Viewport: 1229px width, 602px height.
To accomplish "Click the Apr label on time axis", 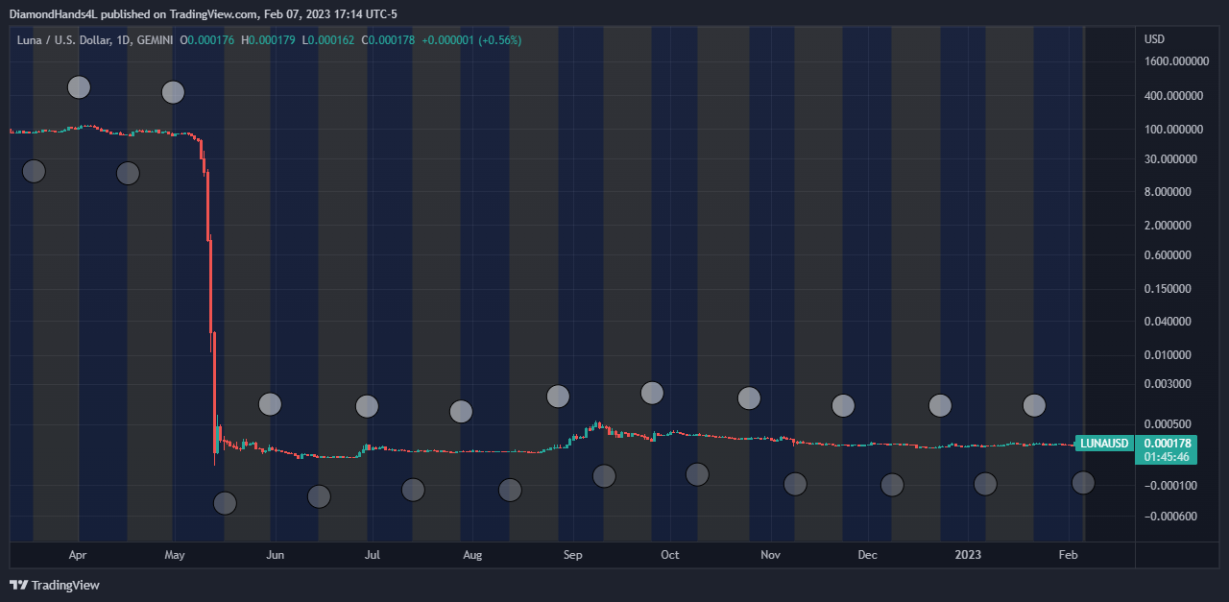I will point(79,555).
